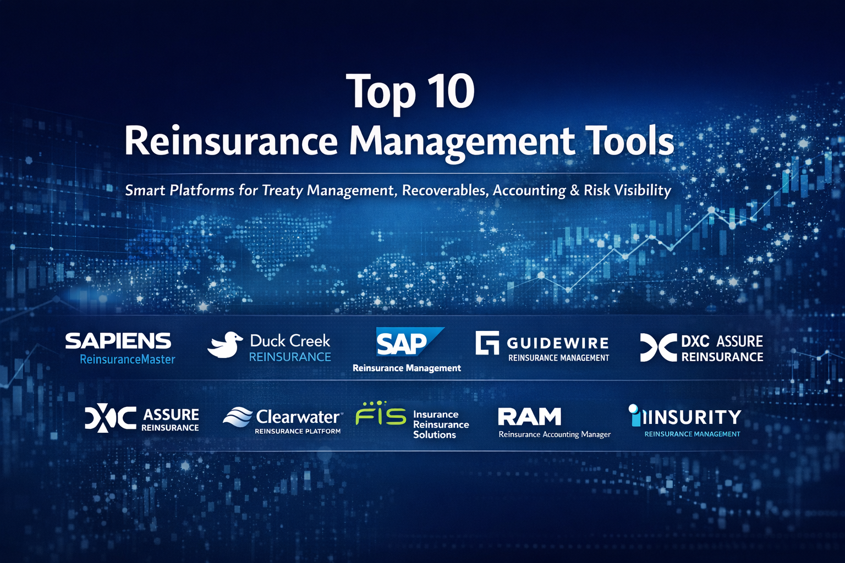Click the white Duck Creek duck icon

225,345
